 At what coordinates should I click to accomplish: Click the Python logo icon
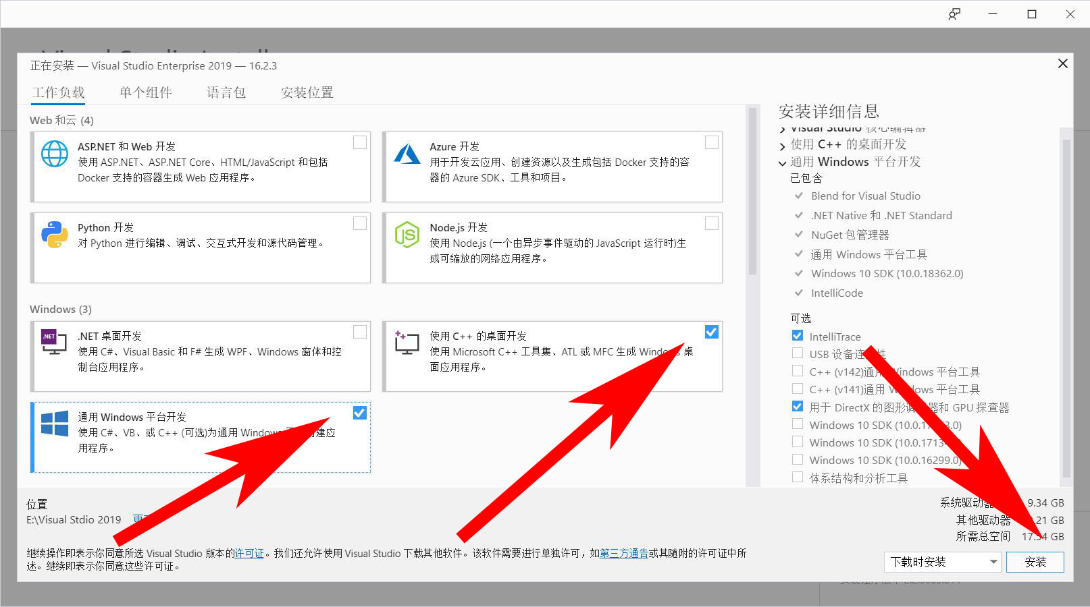point(55,235)
